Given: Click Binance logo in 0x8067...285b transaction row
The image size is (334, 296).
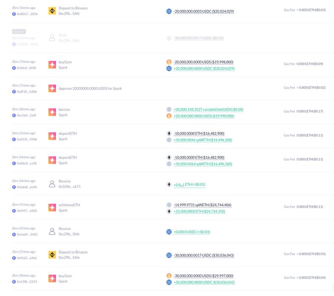Looking at the screenshot, I should pos(52,11).
